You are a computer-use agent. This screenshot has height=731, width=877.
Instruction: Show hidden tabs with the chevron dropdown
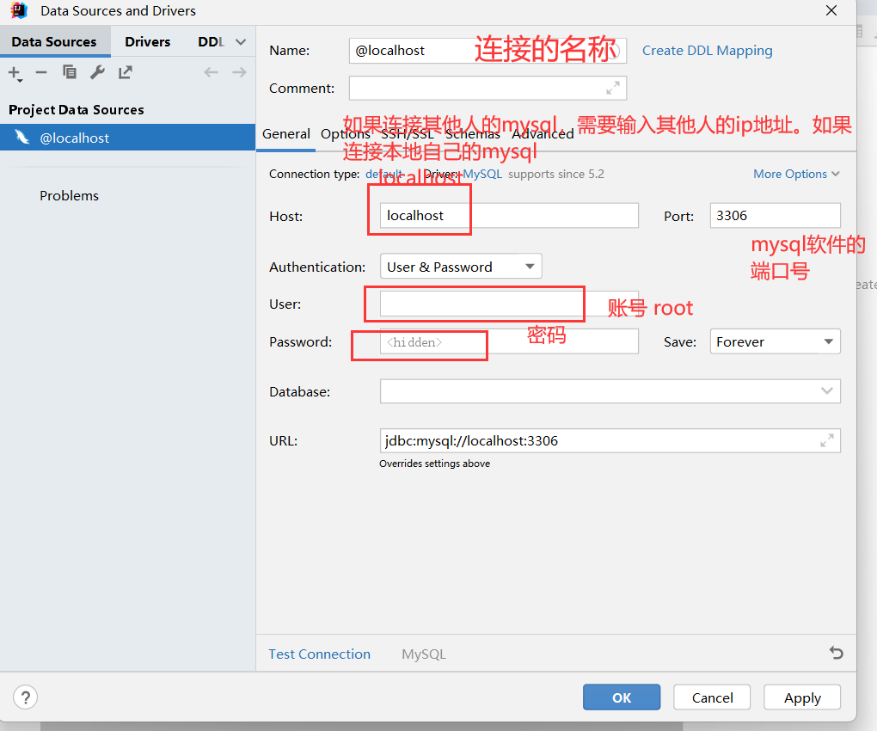[241, 42]
